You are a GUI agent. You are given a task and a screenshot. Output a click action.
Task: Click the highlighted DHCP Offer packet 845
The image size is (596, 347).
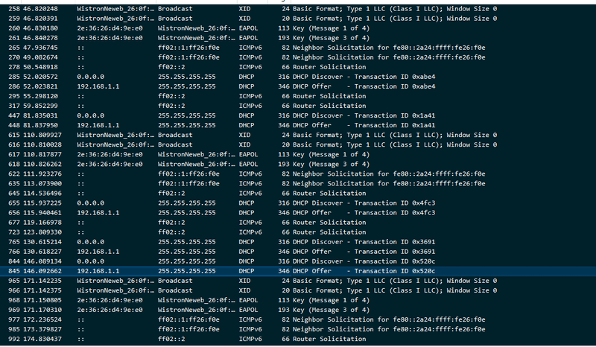pyautogui.click(x=298, y=271)
